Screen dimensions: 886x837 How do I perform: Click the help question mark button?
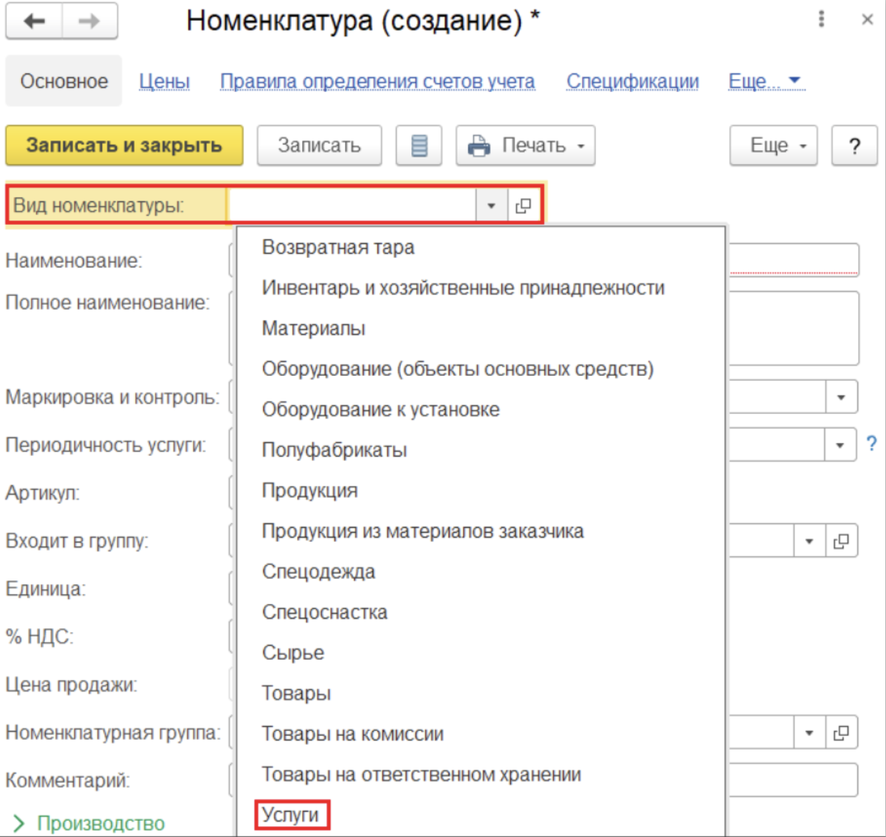tap(854, 145)
